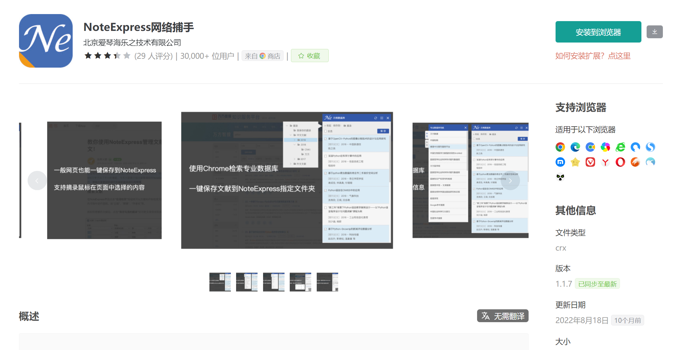692x350 pixels.
Task: Click the green 360 Secure Browser icon
Action: click(620, 147)
